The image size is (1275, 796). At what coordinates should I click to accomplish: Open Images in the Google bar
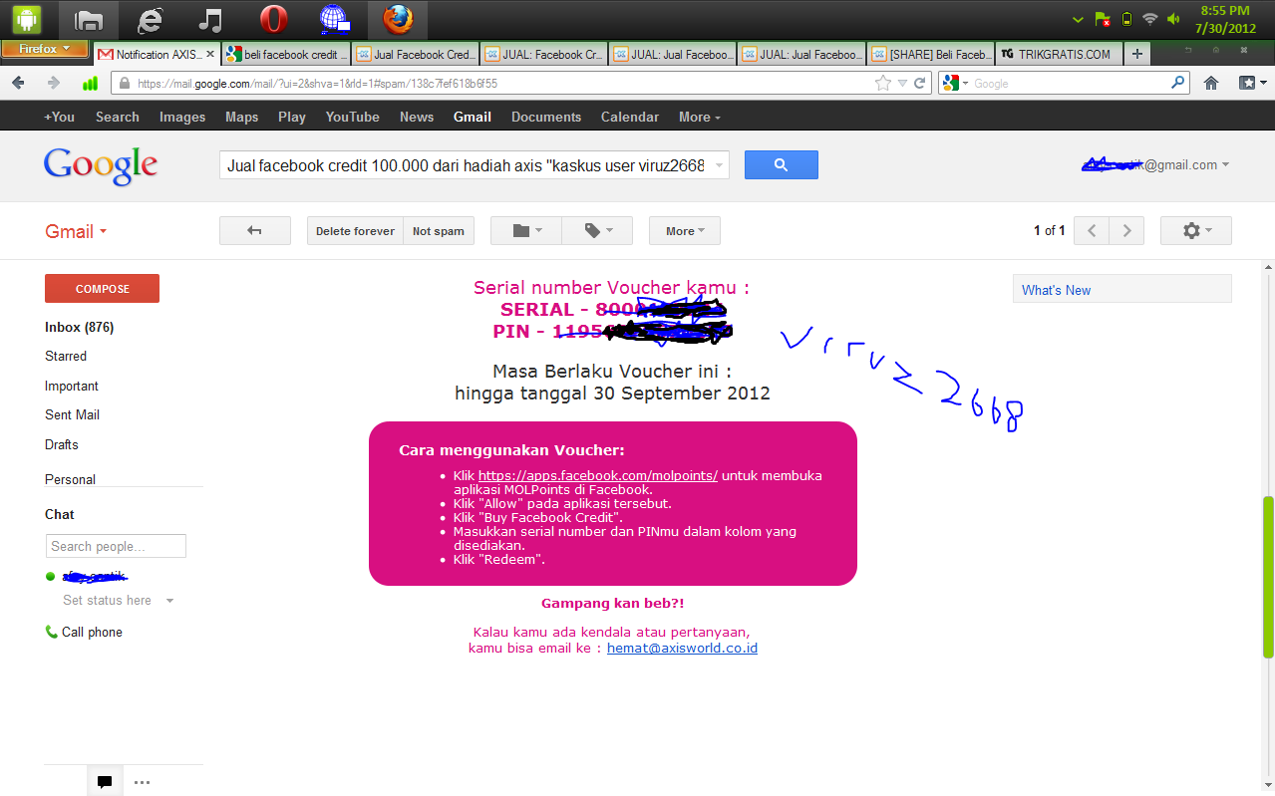(182, 117)
